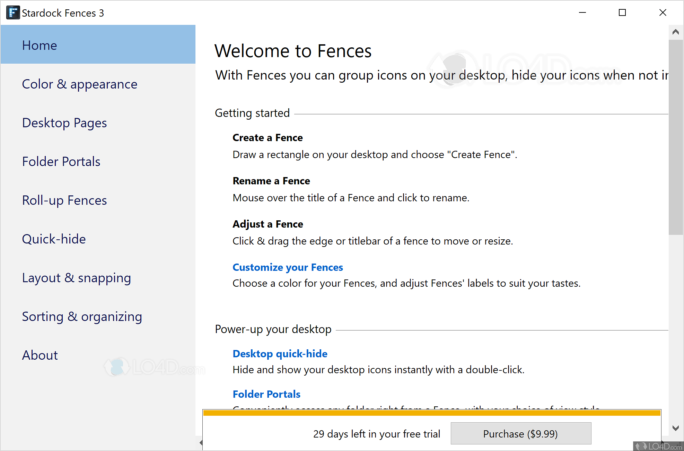Open Color & appearance settings

click(80, 84)
